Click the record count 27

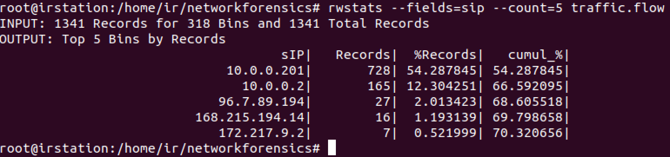click(382, 102)
